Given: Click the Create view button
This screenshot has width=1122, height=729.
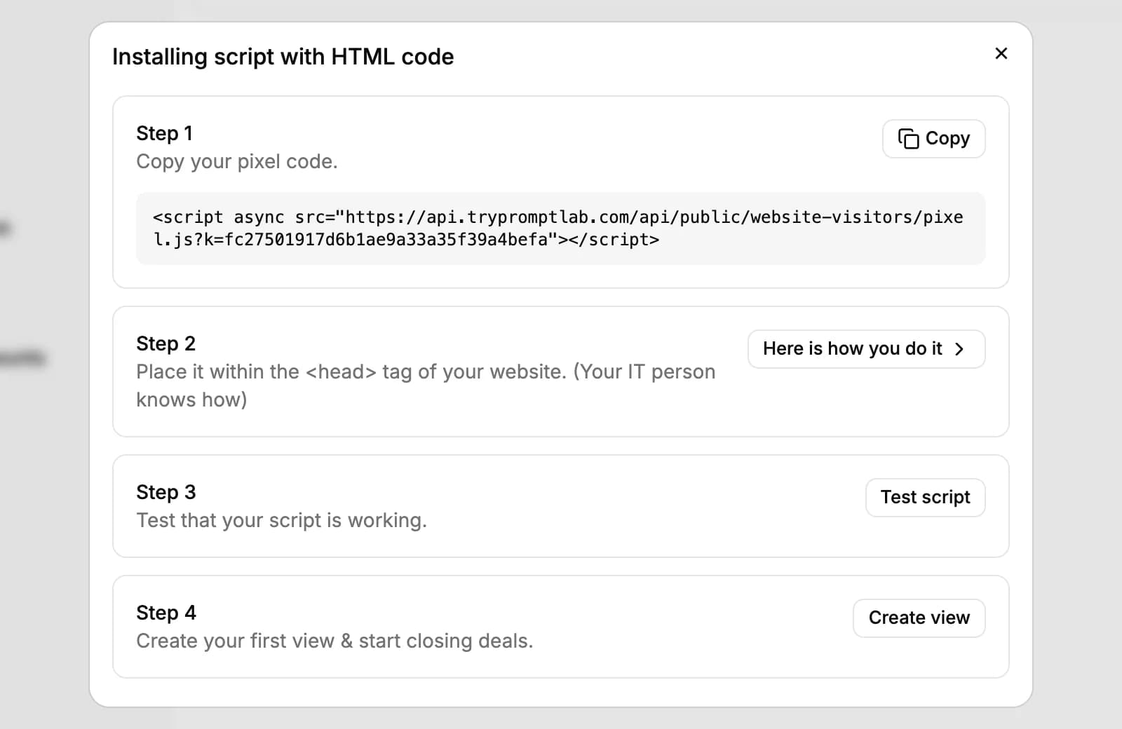Looking at the screenshot, I should point(919,618).
